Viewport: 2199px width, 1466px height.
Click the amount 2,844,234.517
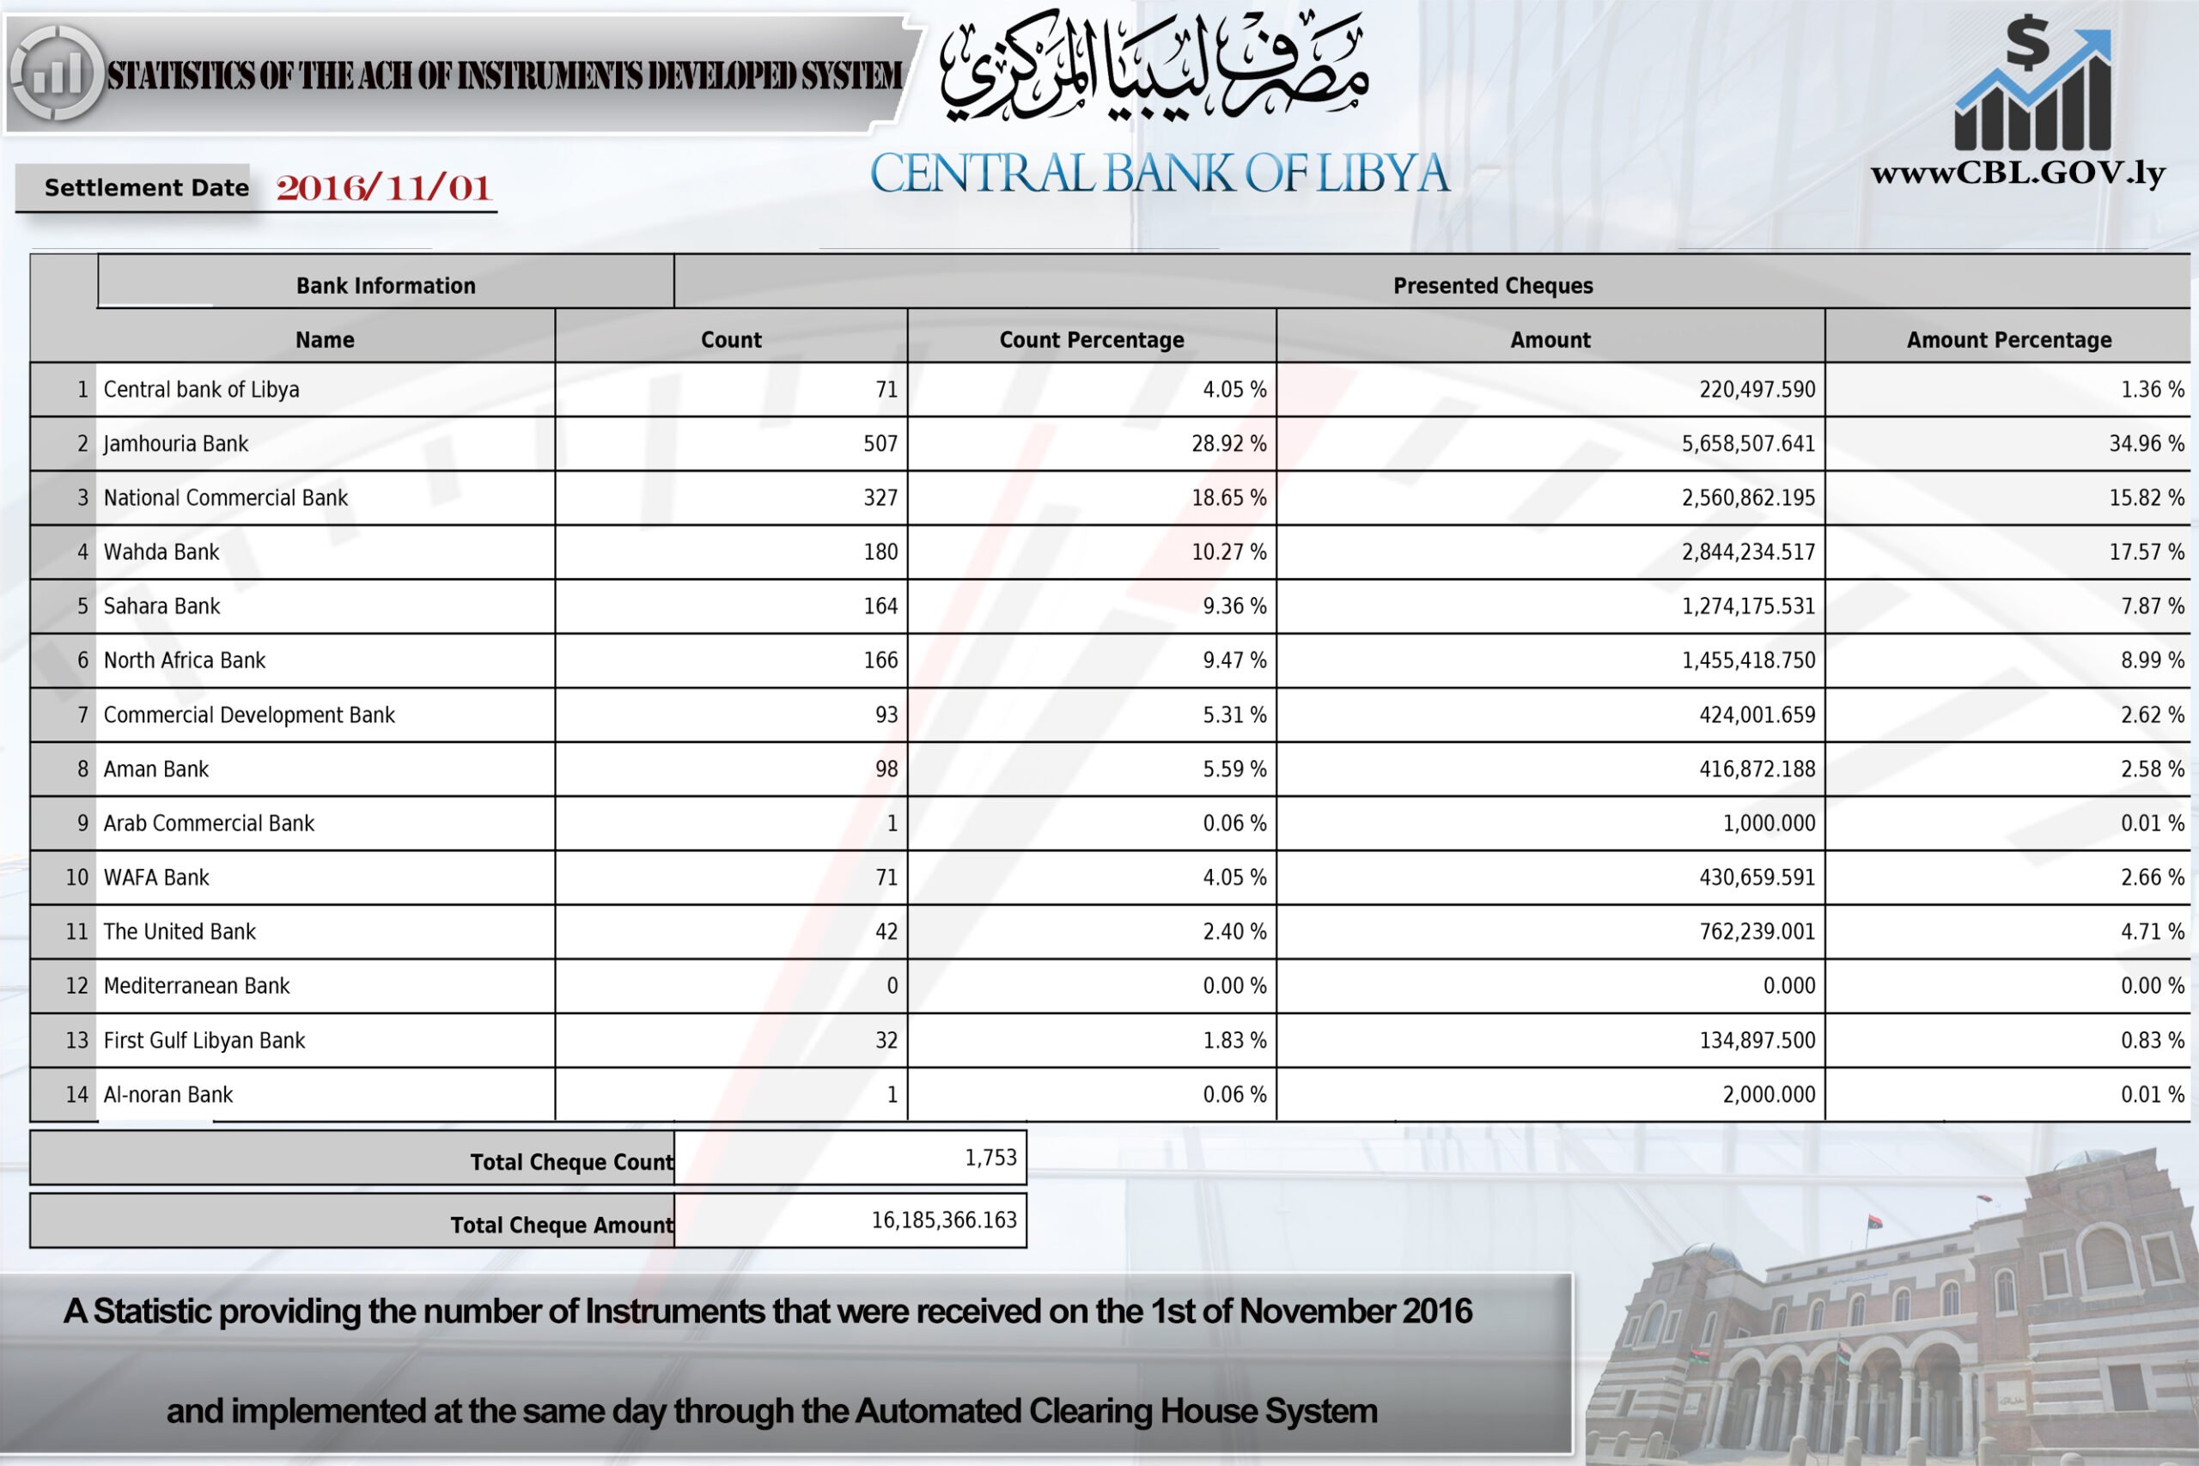[1748, 551]
